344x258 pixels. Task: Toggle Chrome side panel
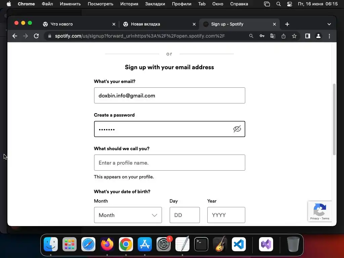[308, 36]
